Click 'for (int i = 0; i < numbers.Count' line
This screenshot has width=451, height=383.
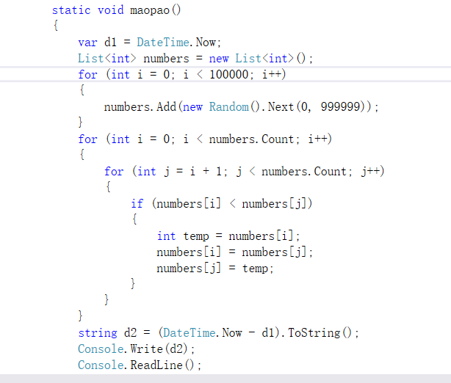click(205, 139)
